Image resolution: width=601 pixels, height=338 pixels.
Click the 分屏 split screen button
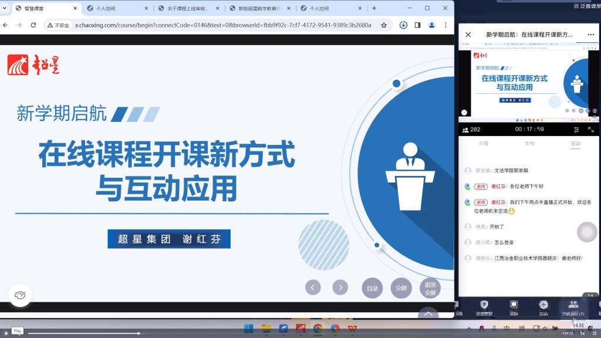tap(401, 288)
